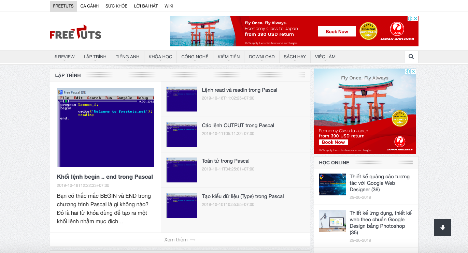The width and height of the screenshot is (468, 253).
Task: Open Khối lệnh begin .. end article
Action: point(105,177)
